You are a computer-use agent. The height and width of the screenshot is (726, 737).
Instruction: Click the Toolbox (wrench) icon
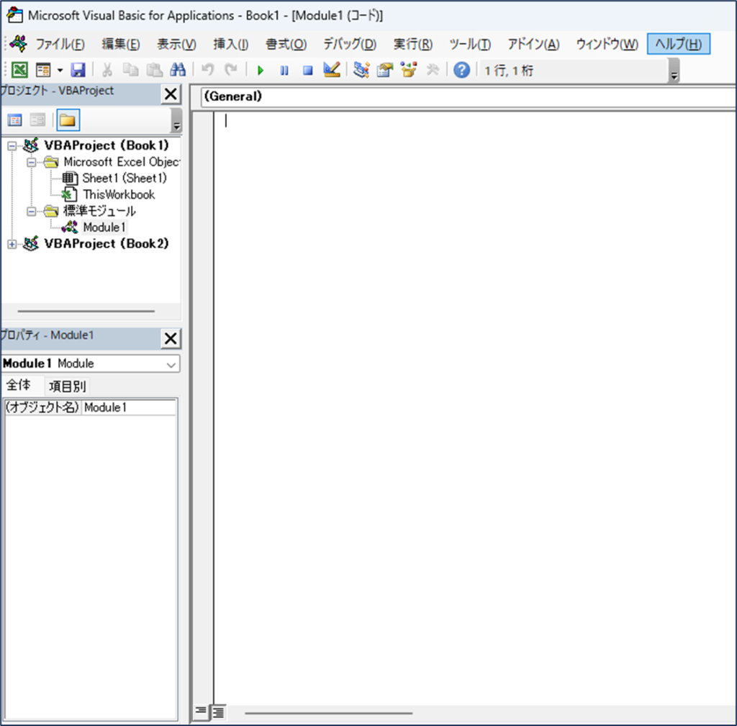click(433, 70)
